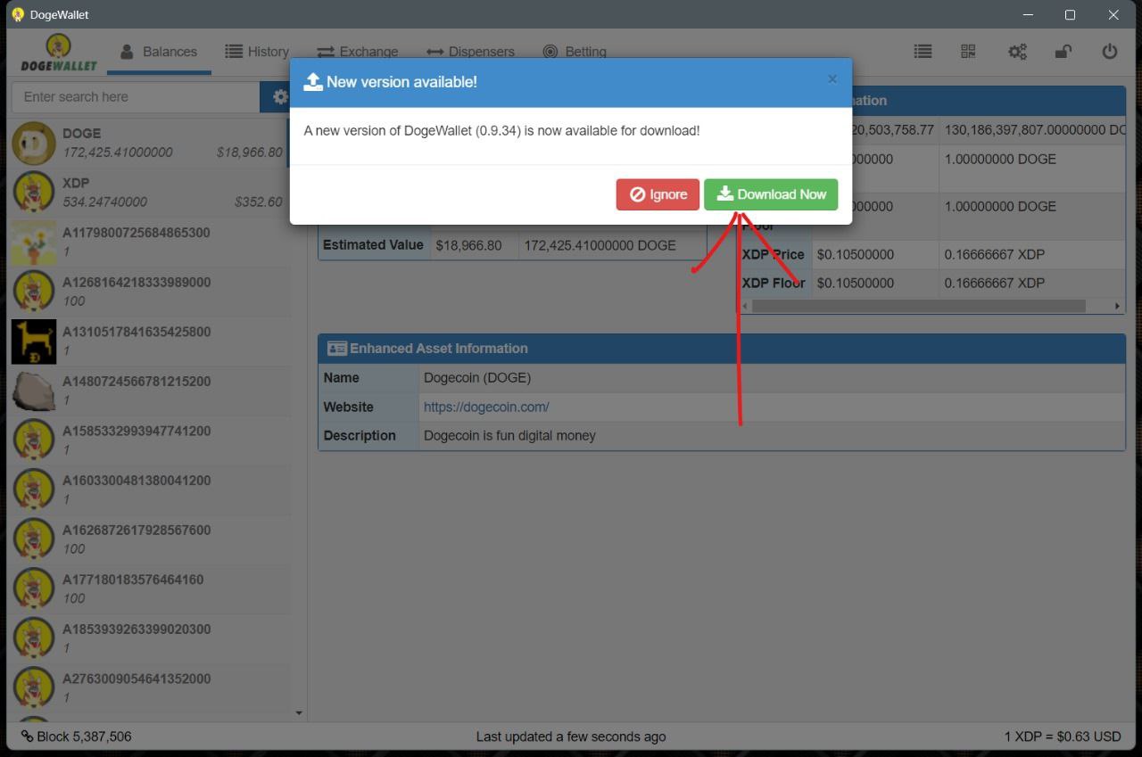Select asset A1603300481380041200
This screenshot has width=1142, height=757.
point(151,490)
